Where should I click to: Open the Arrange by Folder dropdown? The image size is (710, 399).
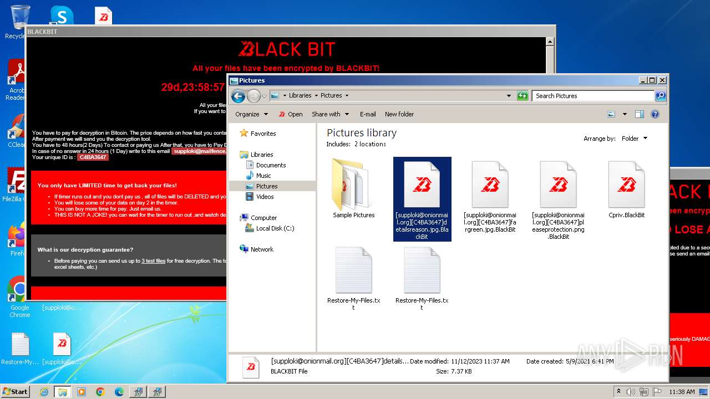coord(634,139)
